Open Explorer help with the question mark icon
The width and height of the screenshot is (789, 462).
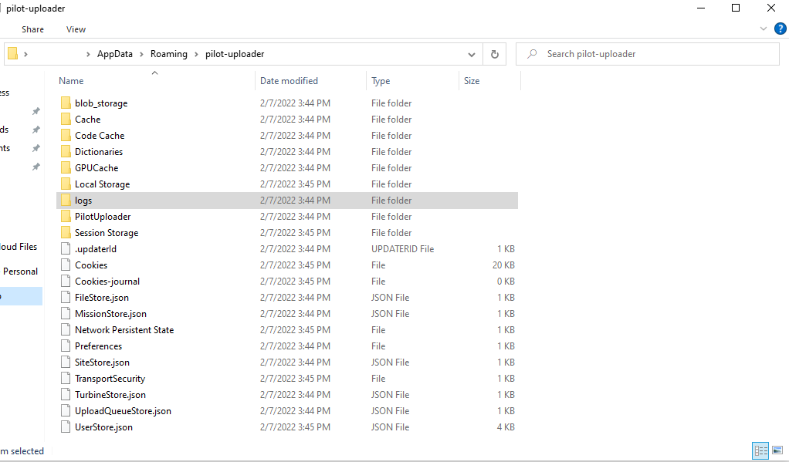[781, 29]
